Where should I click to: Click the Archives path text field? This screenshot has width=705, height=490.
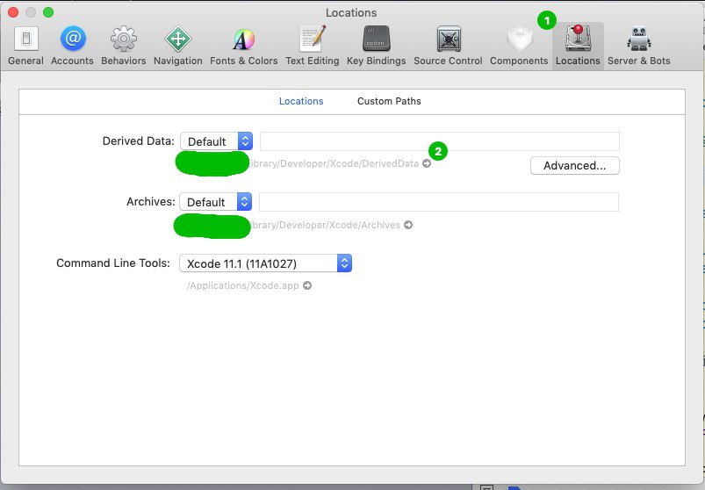coord(438,202)
